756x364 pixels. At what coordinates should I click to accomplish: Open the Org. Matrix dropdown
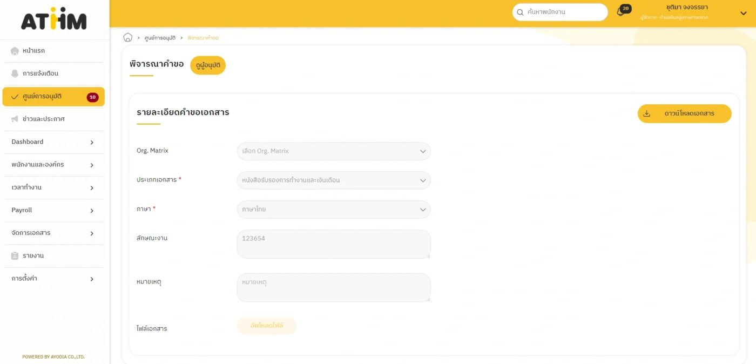[x=333, y=151]
